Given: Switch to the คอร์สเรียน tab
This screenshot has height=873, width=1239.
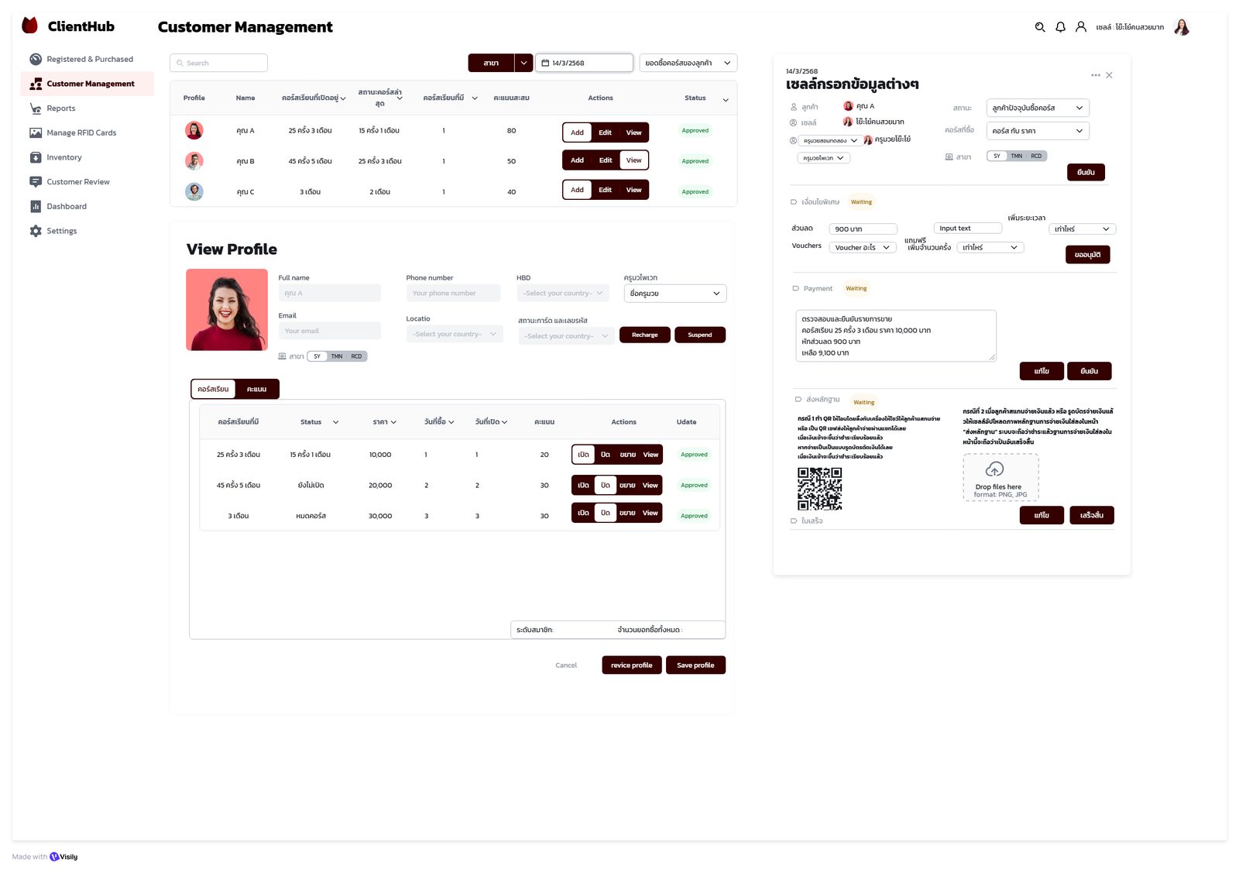Looking at the screenshot, I should [213, 389].
